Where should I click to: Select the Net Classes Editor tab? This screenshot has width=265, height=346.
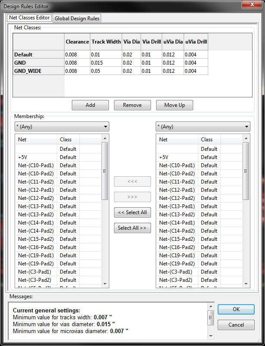point(29,18)
